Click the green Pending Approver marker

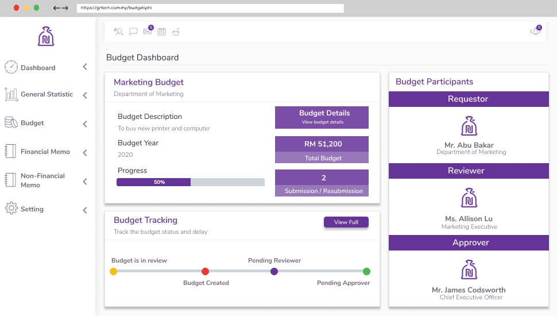click(x=366, y=272)
